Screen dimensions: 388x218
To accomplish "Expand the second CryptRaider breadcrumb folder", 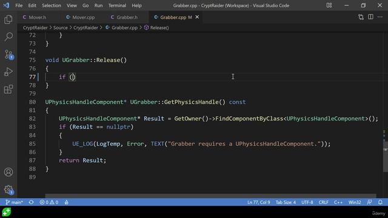I will [85, 28].
